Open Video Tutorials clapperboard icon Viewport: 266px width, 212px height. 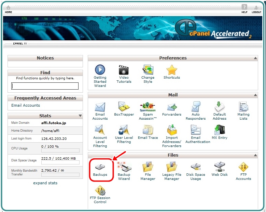point(124,70)
